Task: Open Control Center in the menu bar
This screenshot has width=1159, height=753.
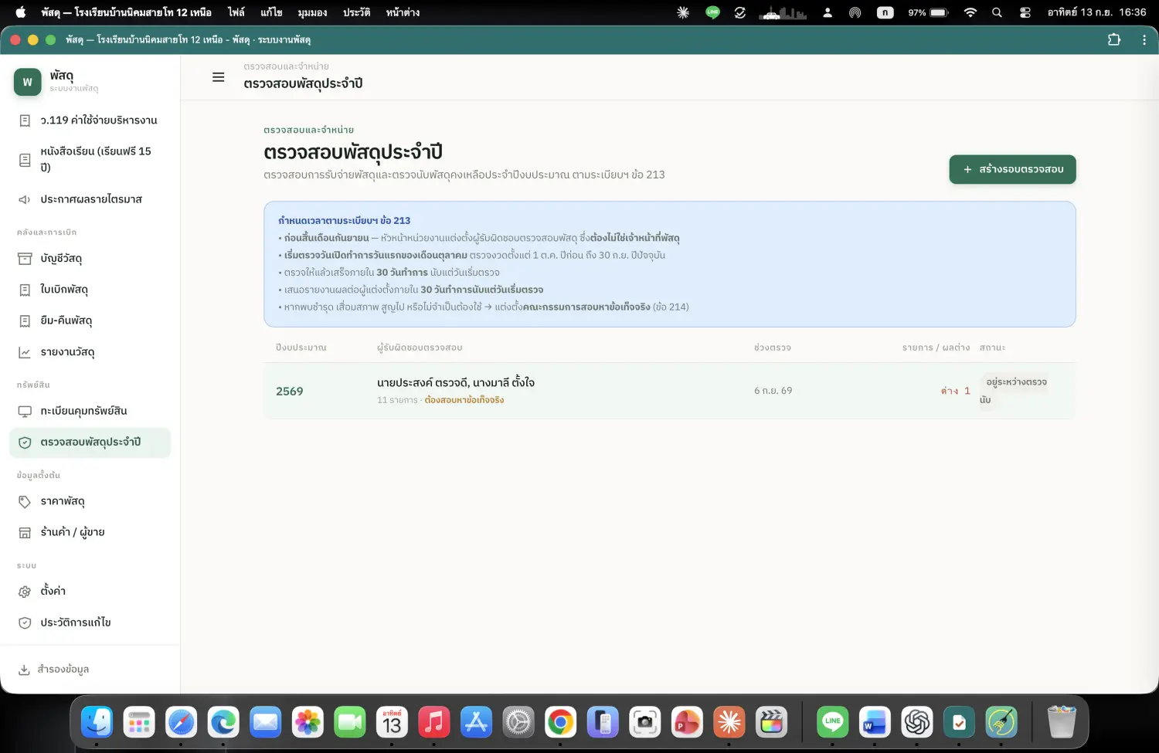Action: 1025,12
